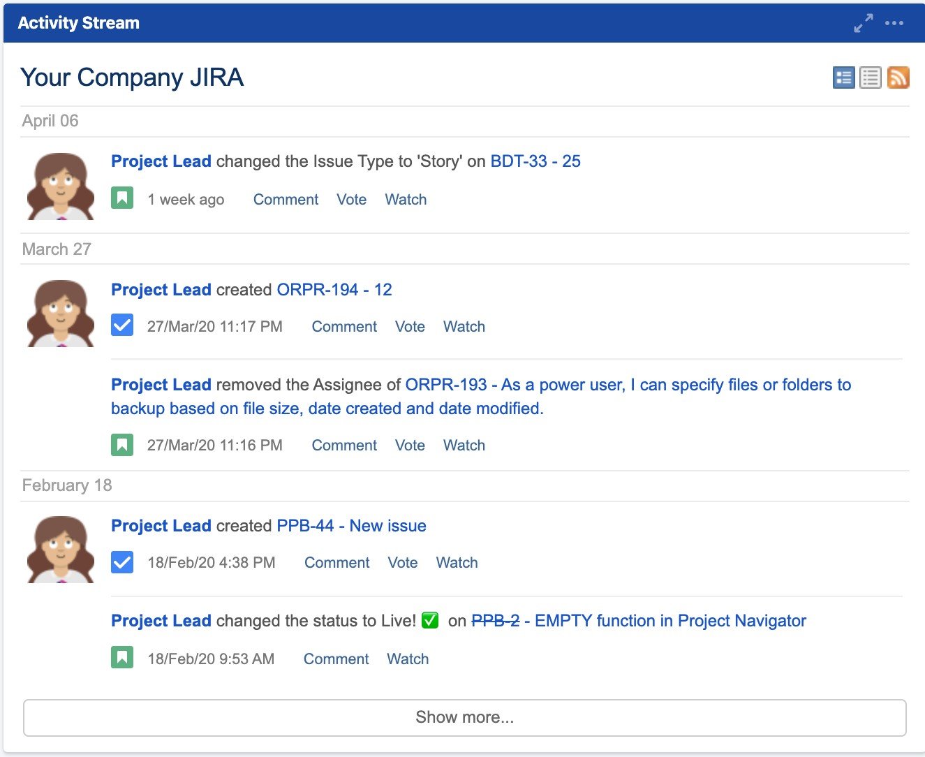Switch to plain list view
This screenshot has height=757, width=925.
pos(870,77)
